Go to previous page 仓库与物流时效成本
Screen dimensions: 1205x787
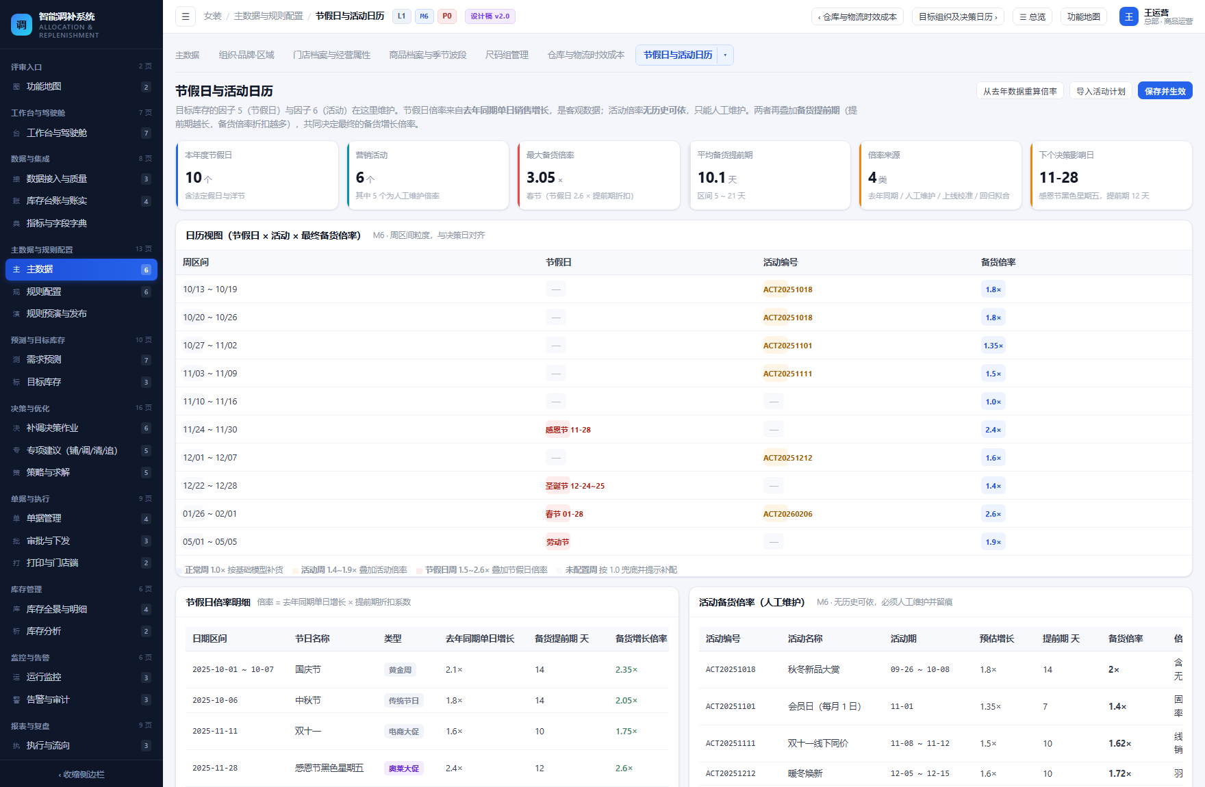[857, 17]
